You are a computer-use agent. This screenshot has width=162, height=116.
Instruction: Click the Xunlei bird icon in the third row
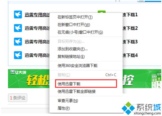18,42
